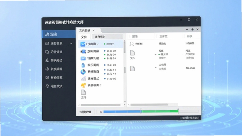242x136 pixels.
Task: Click the right panel horizontal scrollbar thumb
Action: [149, 105]
